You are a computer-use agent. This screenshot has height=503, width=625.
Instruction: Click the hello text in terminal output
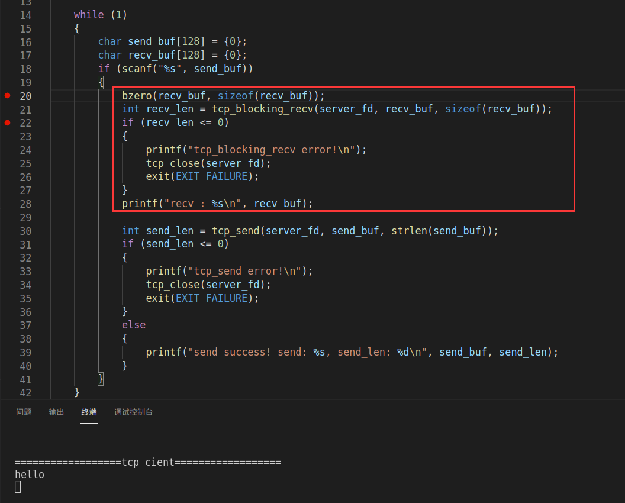(30, 474)
